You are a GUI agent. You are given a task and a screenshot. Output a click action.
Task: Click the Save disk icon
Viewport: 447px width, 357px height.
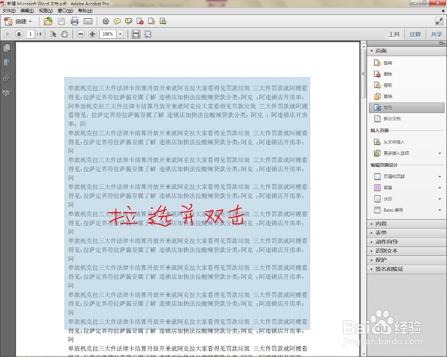point(61,21)
